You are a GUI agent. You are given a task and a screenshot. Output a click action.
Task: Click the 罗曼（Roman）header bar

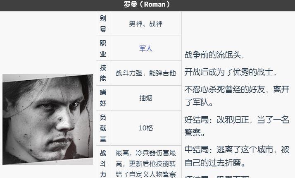point(147,5)
